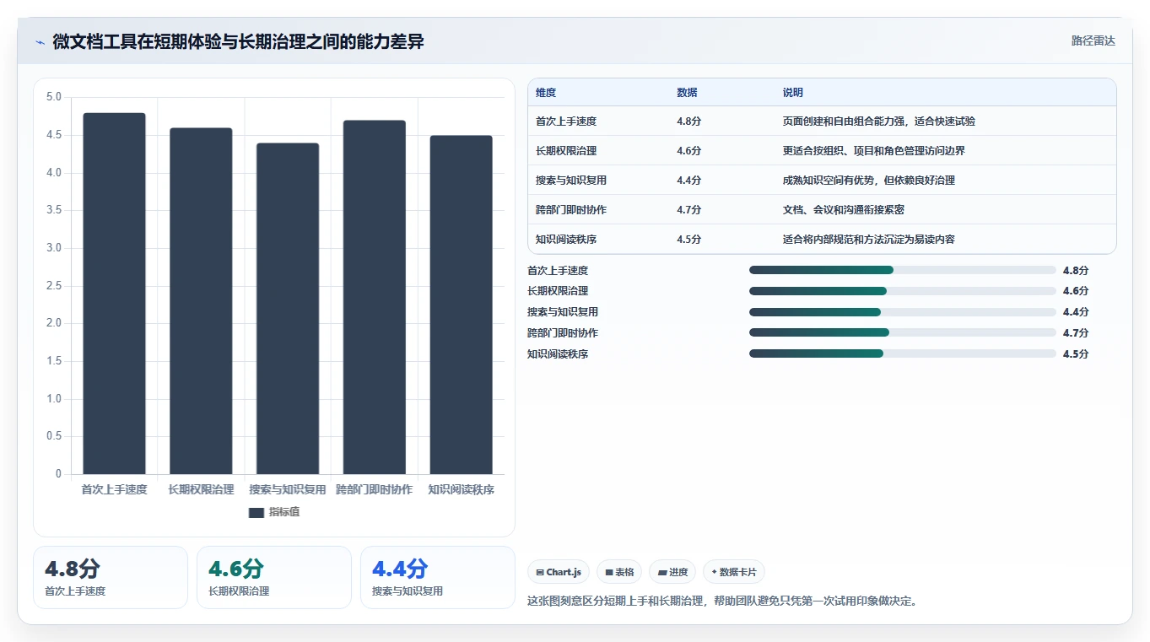
Task: Select the 表格 tag chip
Action: 619,572
